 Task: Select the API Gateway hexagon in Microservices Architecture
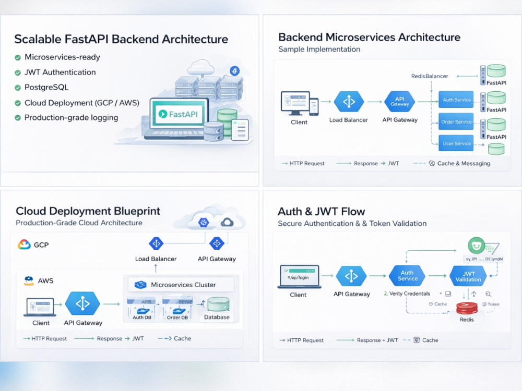(399, 102)
